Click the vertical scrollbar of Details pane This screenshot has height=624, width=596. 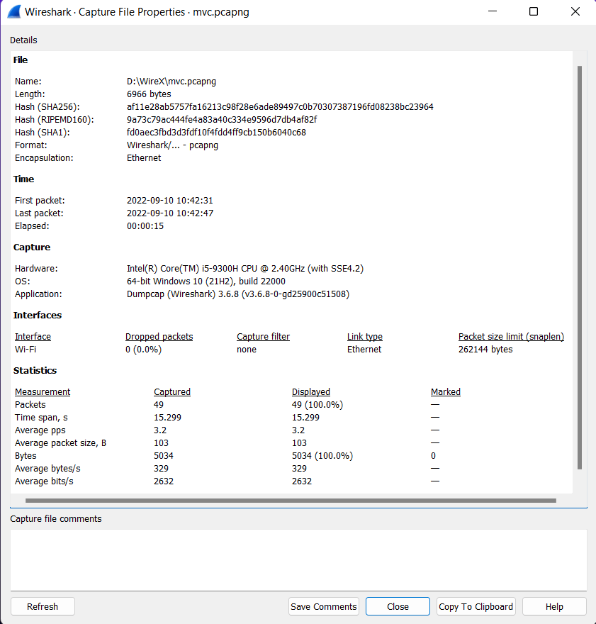click(x=580, y=267)
